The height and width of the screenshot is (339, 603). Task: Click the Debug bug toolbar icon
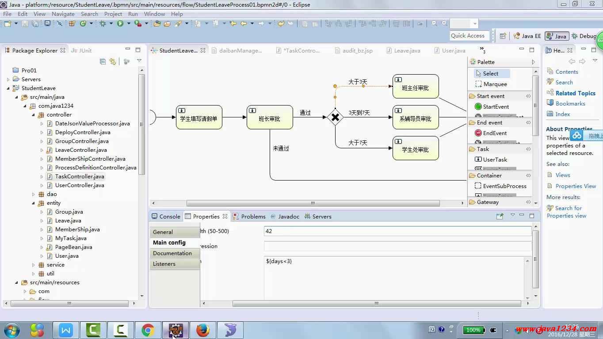103,23
